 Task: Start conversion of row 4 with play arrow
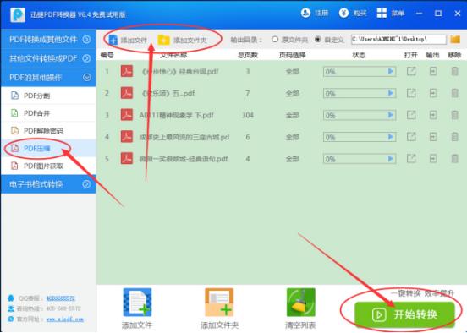[x=391, y=137]
